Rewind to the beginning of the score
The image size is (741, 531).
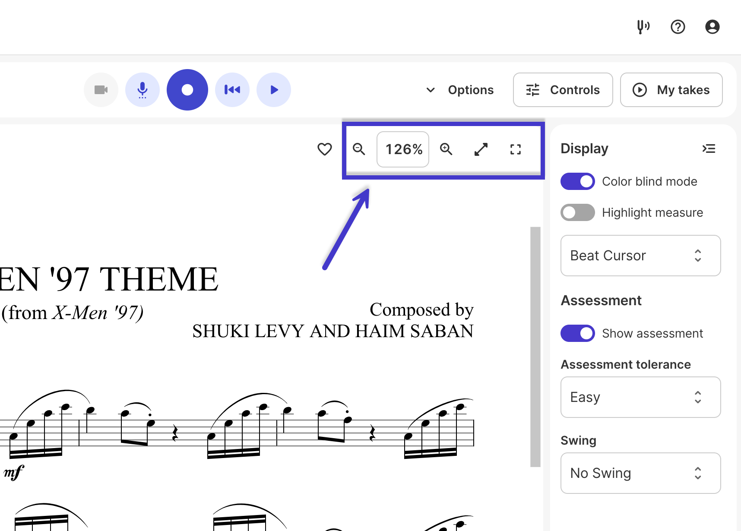pyautogui.click(x=232, y=90)
